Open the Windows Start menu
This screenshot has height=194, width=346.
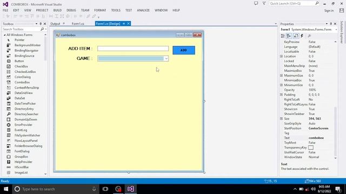click(x=6, y=189)
